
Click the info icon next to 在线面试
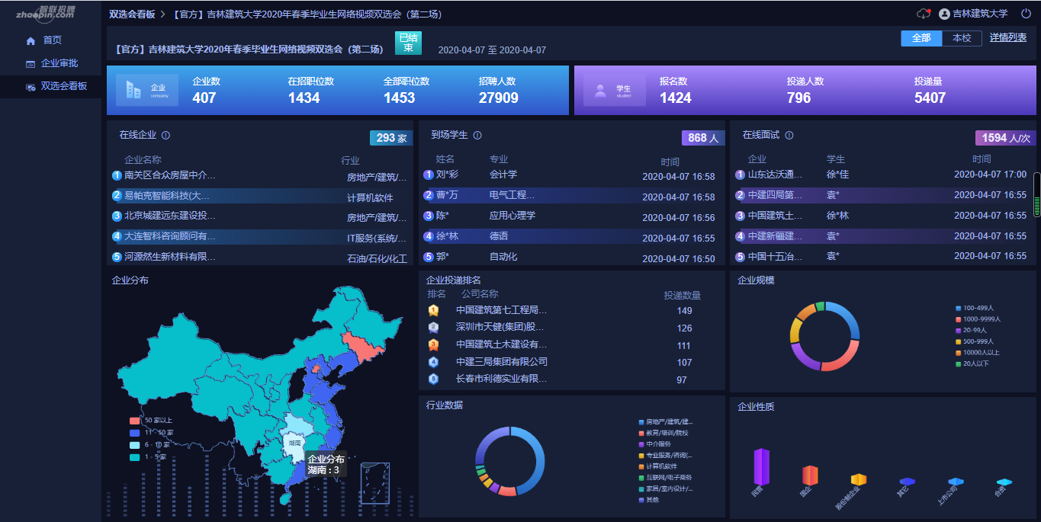coord(789,136)
